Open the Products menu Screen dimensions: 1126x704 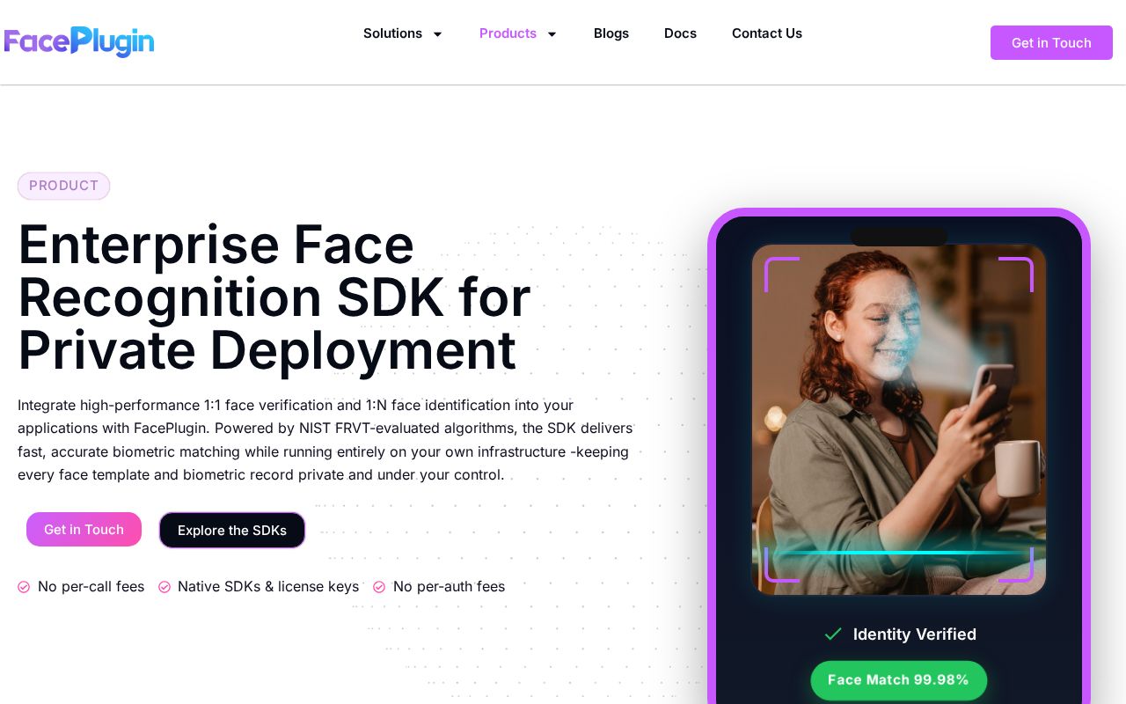[508, 33]
